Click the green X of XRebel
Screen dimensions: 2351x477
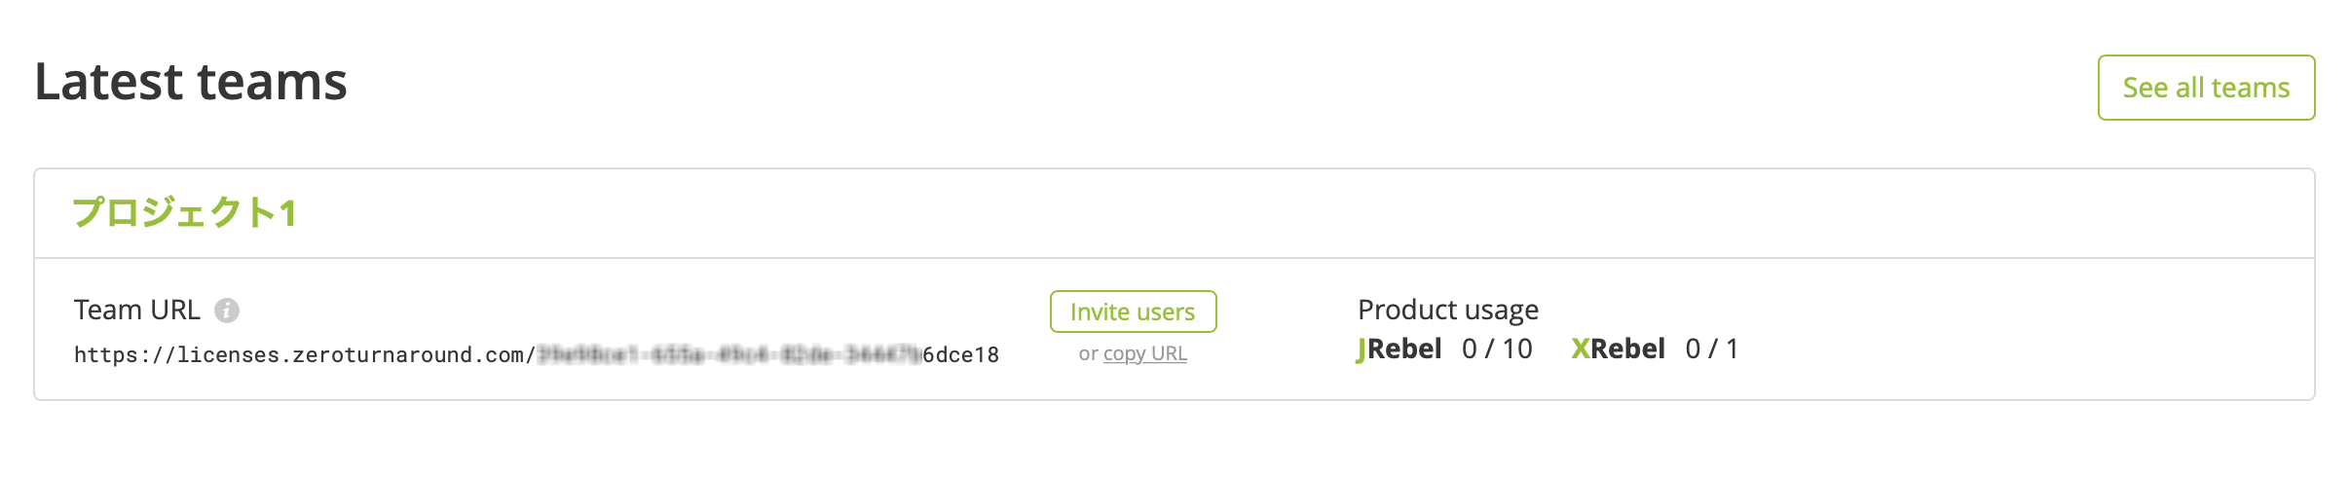pos(1581,349)
